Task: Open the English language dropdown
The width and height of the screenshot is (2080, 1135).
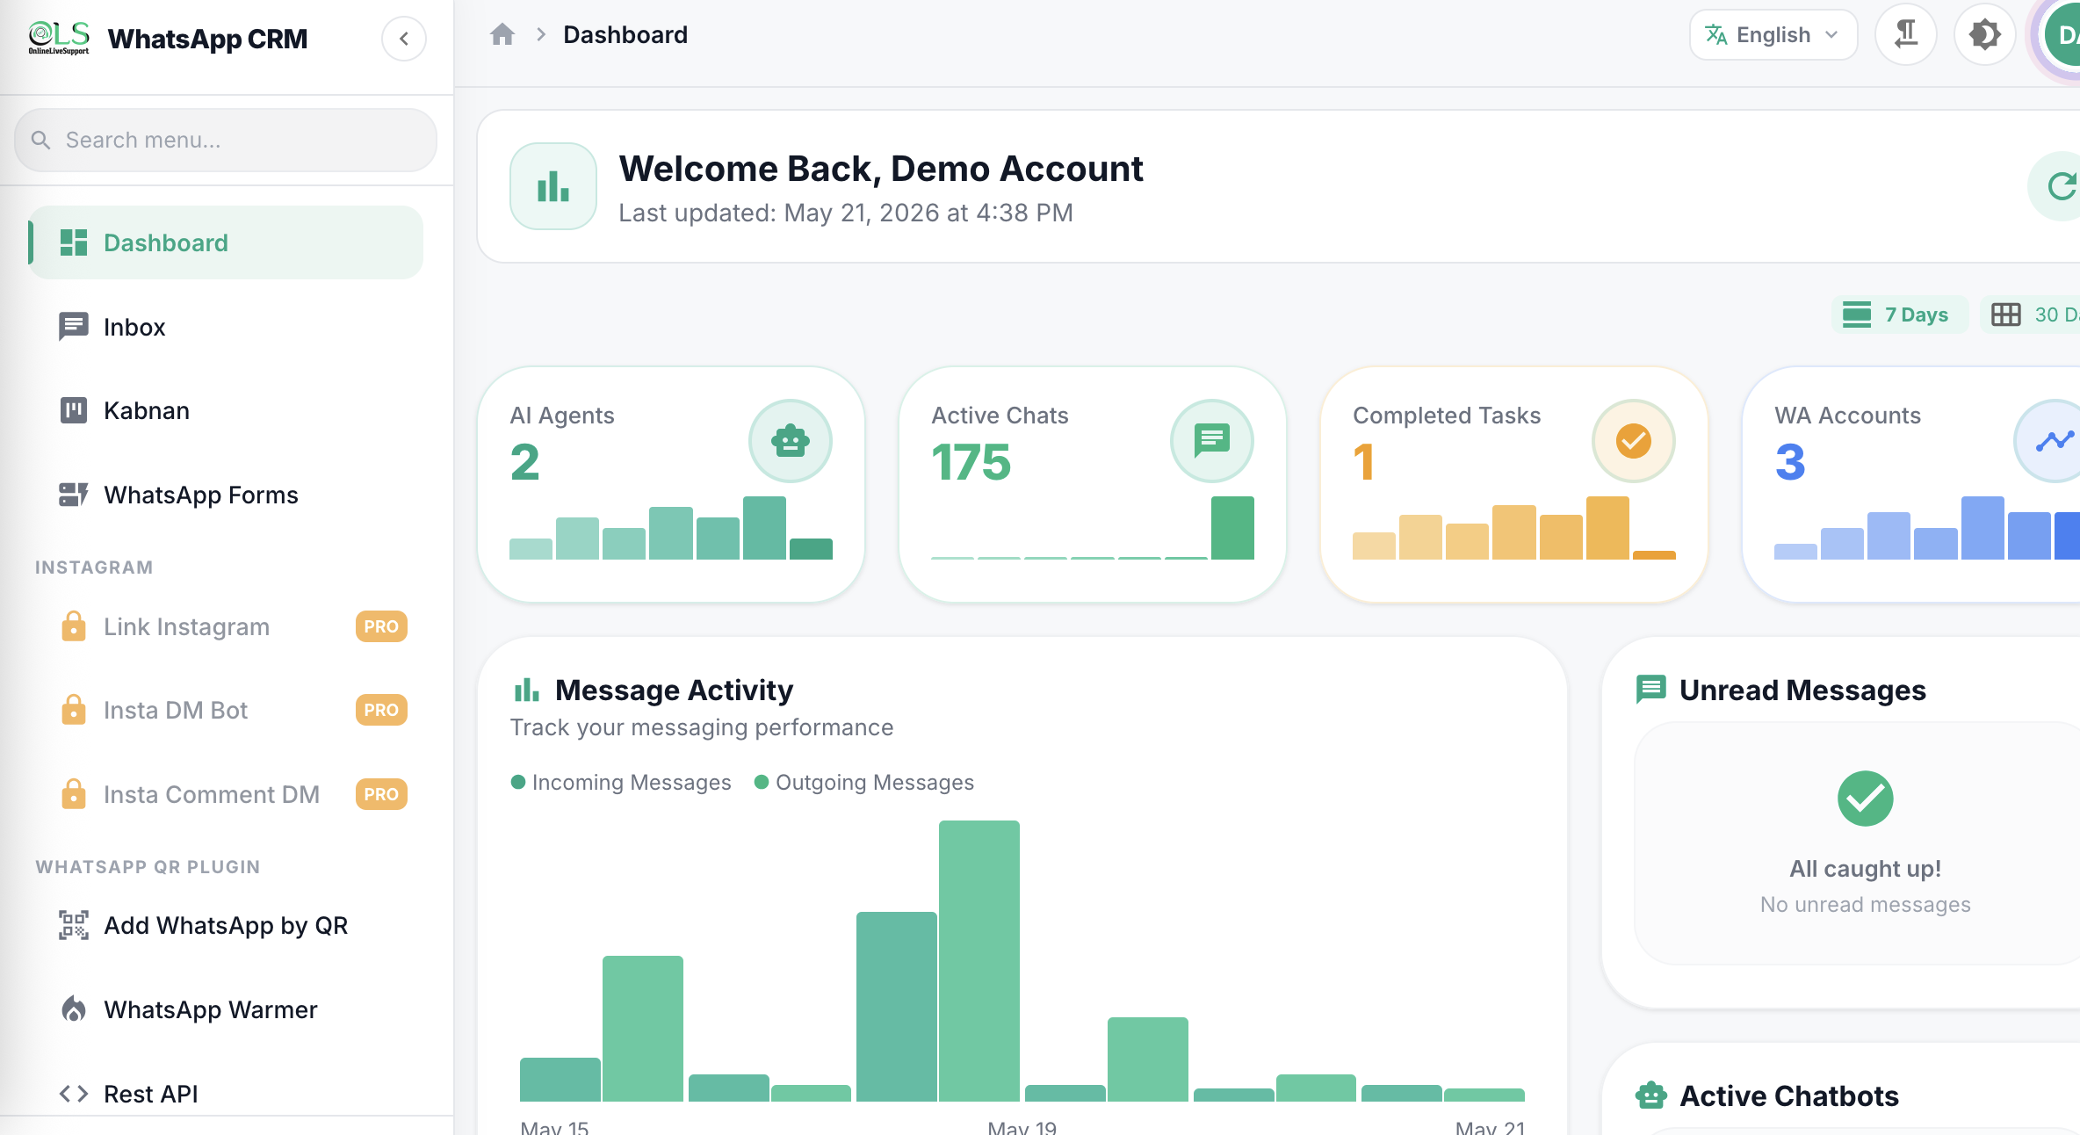Action: (1773, 35)
